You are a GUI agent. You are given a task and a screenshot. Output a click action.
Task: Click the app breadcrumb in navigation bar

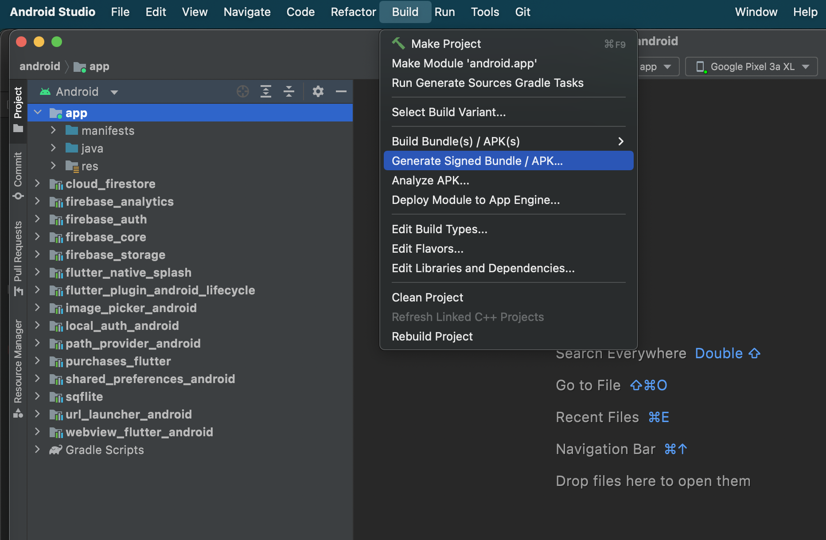(100, 67)
